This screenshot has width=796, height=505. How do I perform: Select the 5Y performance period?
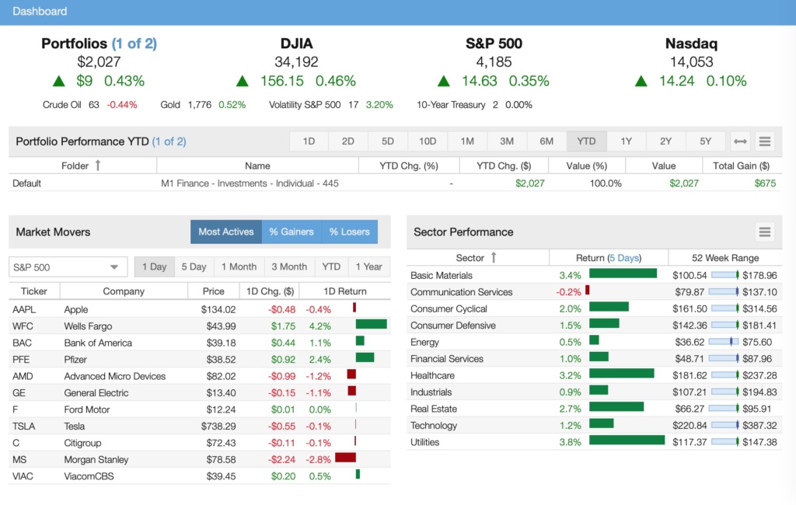[706, 141]
